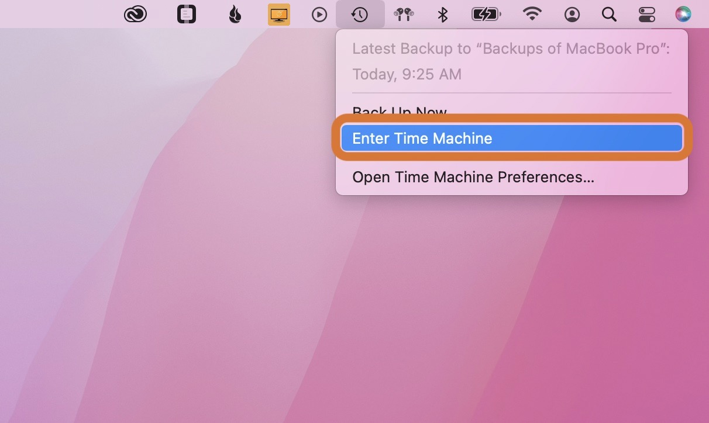Open the Wi-Fi menu bar icon
709x423 pixels.
(x=532, y=14)
